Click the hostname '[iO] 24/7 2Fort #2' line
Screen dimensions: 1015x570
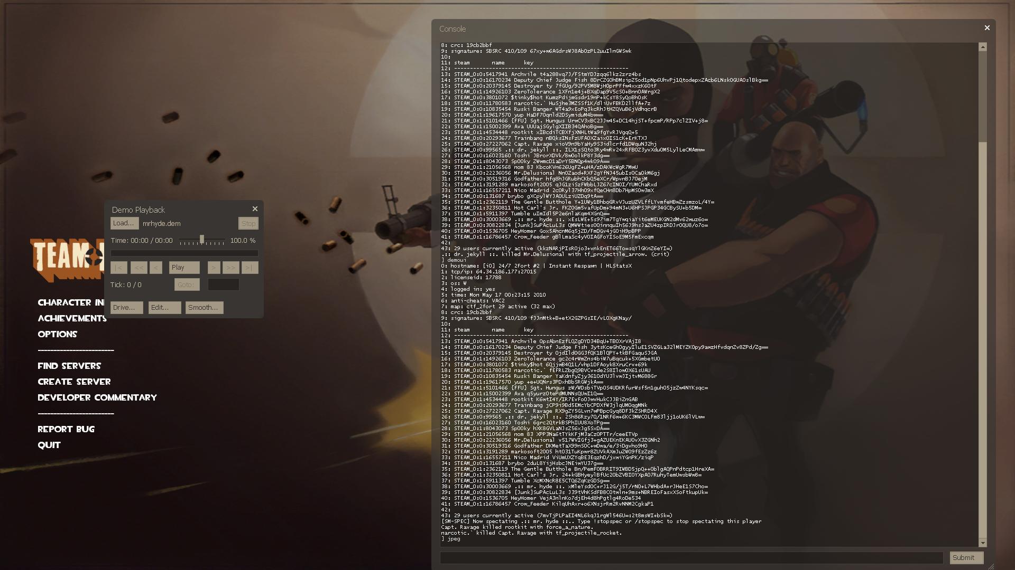tap(537, 266)
